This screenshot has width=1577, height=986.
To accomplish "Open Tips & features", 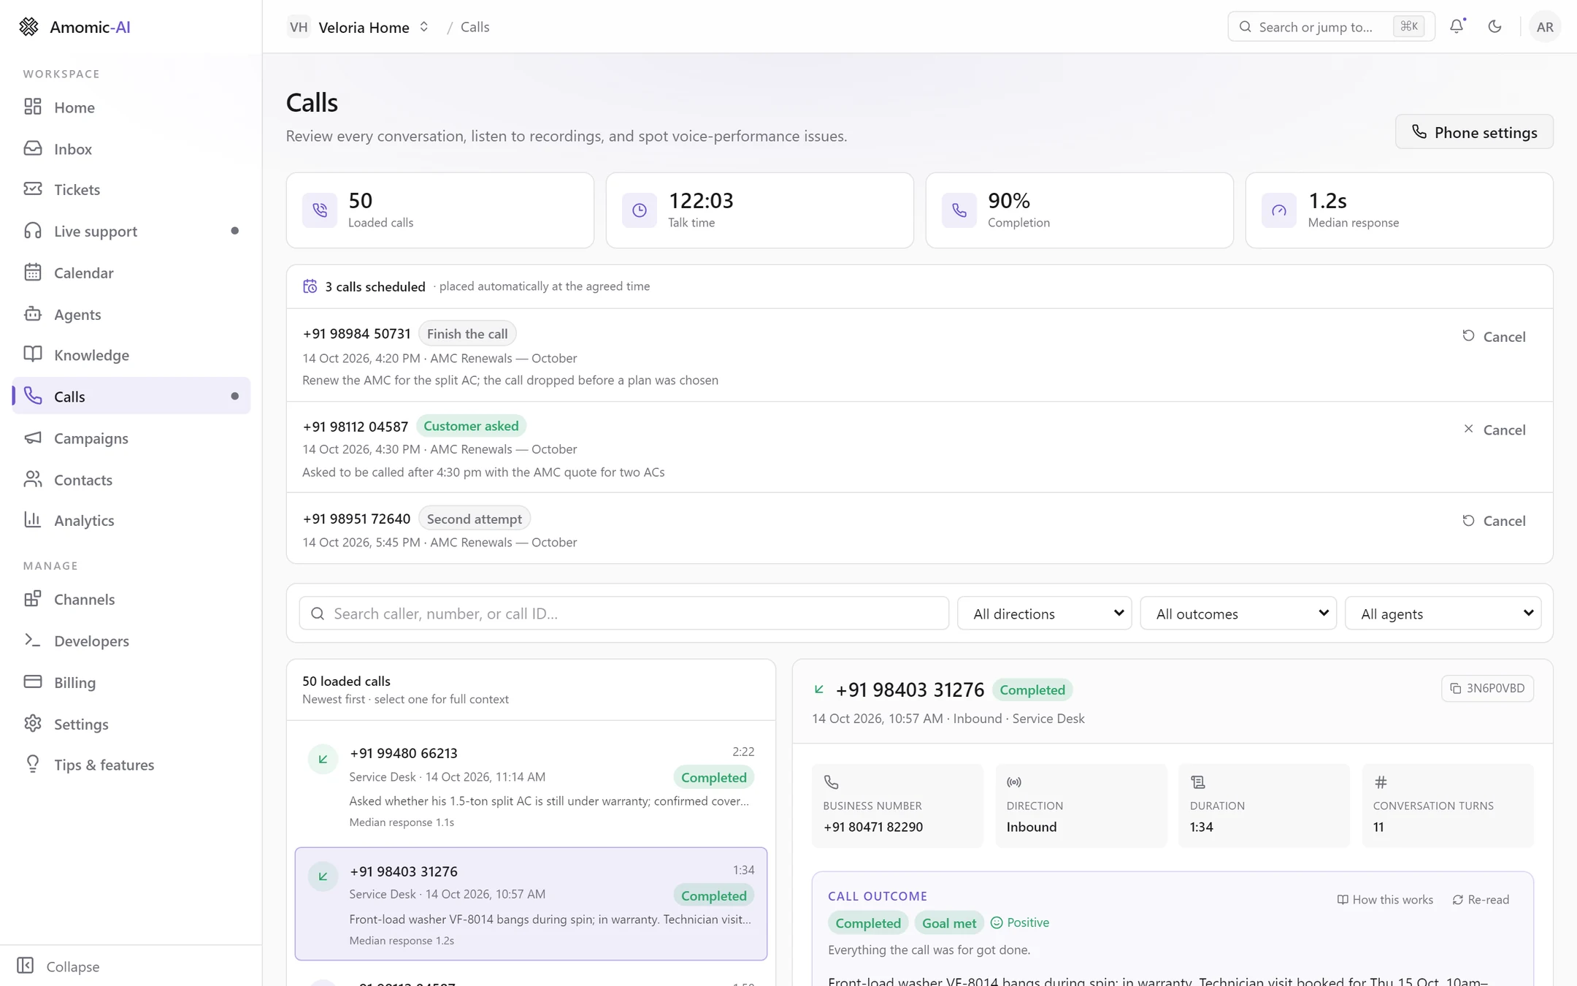I will (x=131, y=765).
